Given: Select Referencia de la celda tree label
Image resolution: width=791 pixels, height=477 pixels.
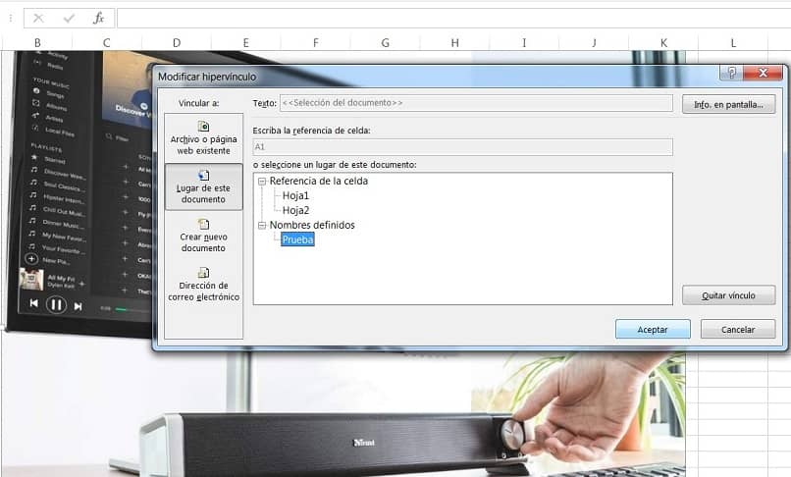Looking at the screenshot, I should [318, 181].
